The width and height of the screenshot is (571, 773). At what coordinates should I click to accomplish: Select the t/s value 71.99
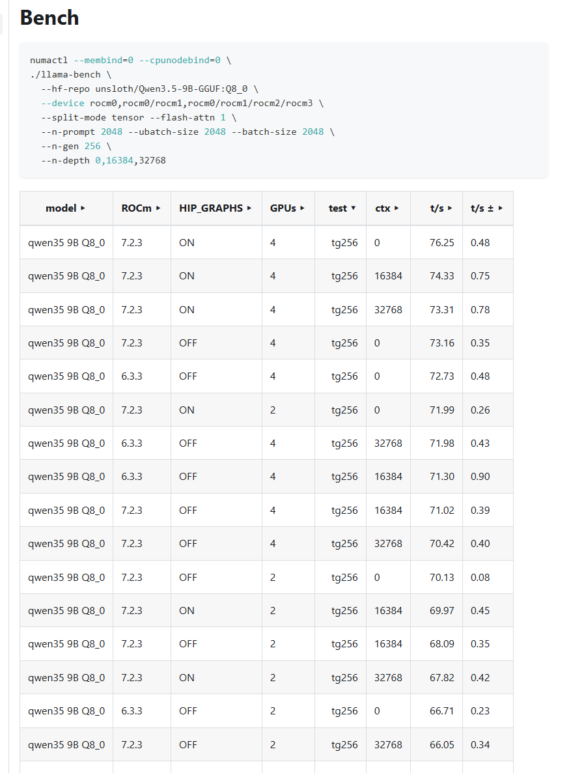(442, 410)
